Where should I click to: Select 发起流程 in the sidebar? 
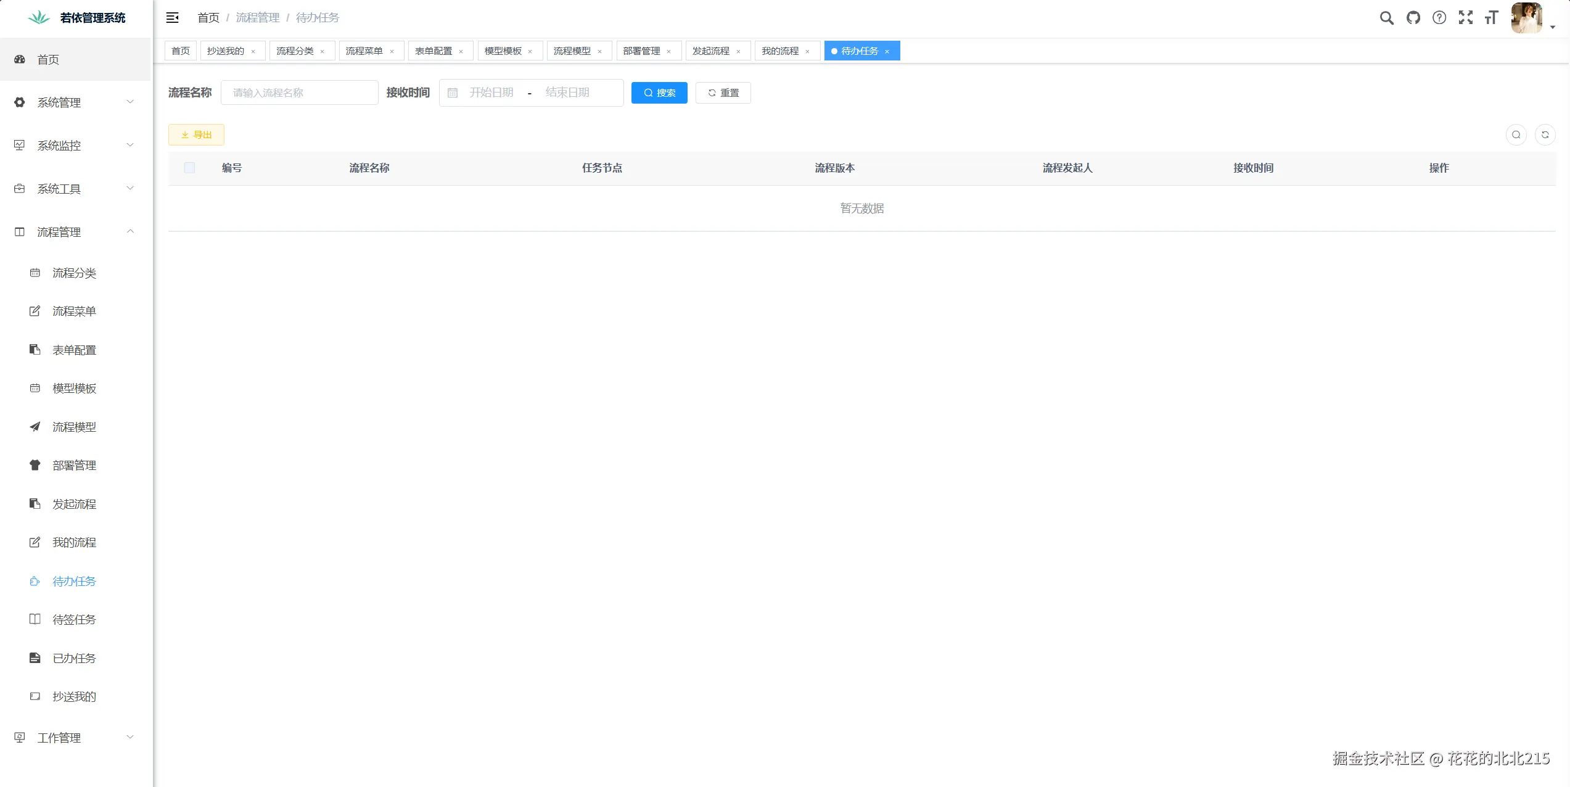[74, 503]
